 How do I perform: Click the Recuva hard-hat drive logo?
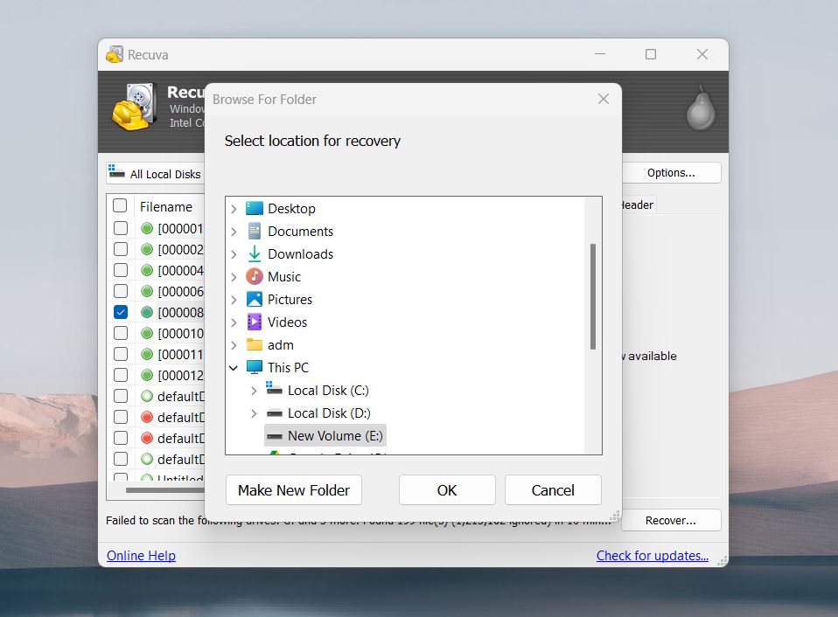[x=134, y=107]
